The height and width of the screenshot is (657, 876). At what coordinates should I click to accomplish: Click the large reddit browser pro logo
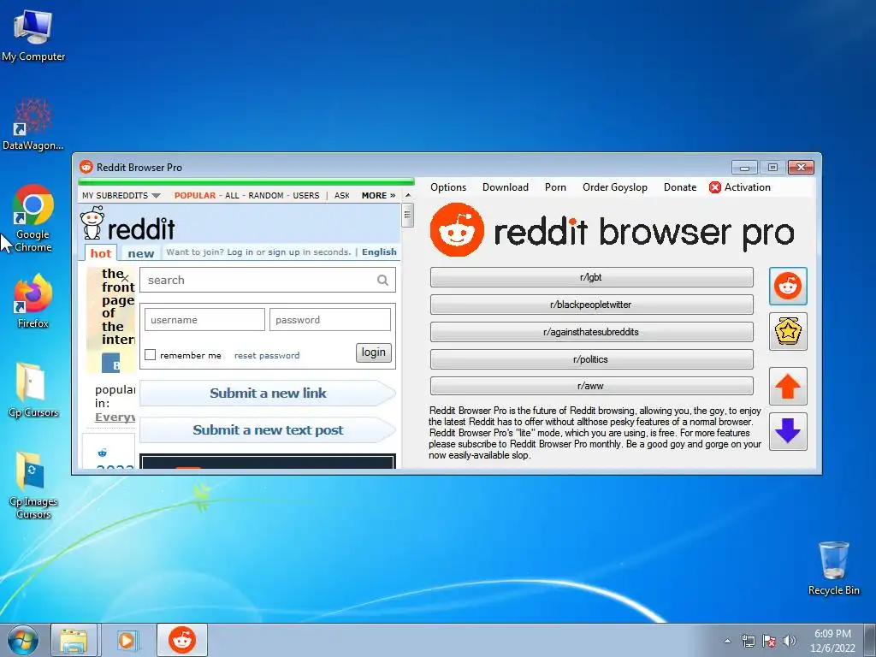coord(612,230)
